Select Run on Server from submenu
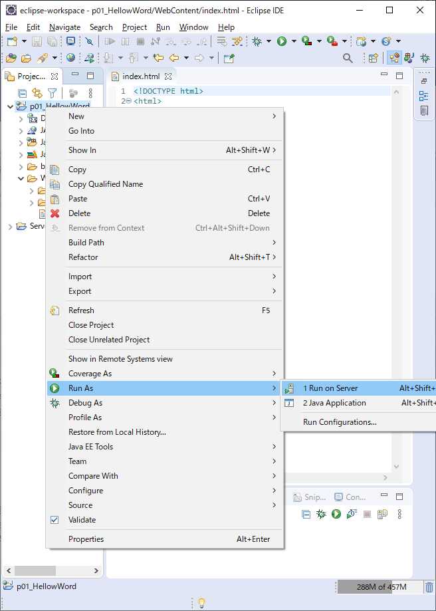The width and height of the screenshot is (436, 611). [x=358, y=388]
